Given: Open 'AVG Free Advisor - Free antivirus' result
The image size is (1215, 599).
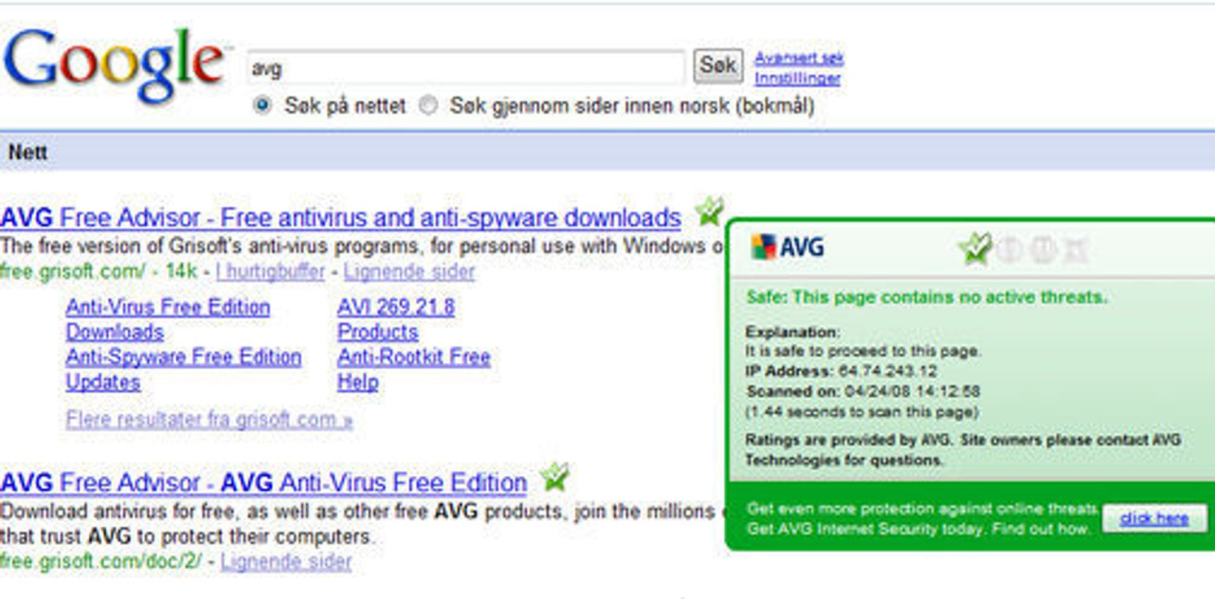Looking at the screenshot, I should (x=341, y=217).
